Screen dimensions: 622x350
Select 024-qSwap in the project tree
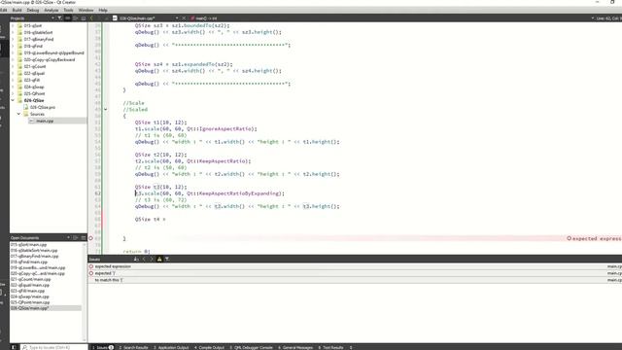(34, 87)
